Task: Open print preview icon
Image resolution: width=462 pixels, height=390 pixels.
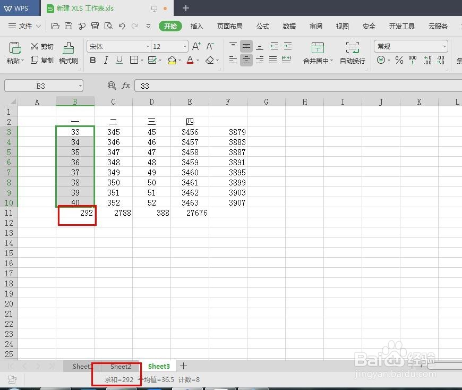Action: pyautogui.click(x=108, y=26)
